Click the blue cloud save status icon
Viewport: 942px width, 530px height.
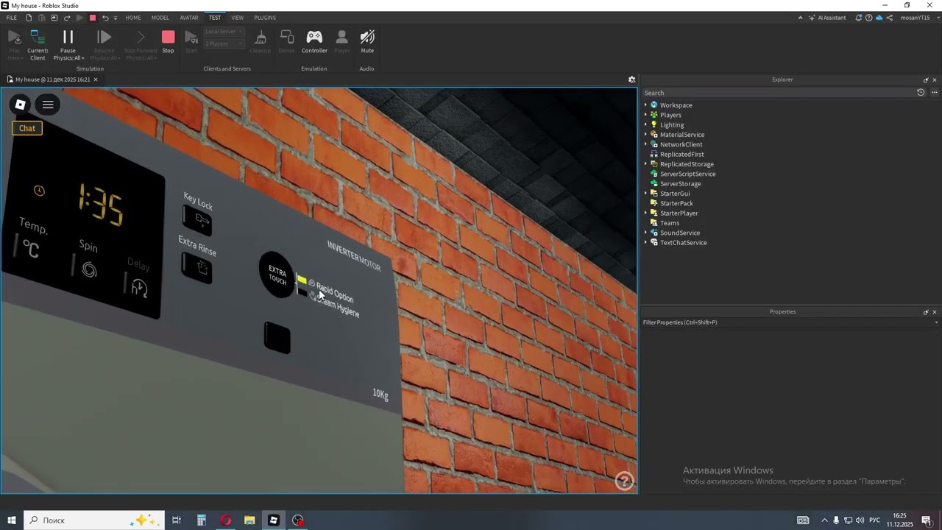coord(879,18)
